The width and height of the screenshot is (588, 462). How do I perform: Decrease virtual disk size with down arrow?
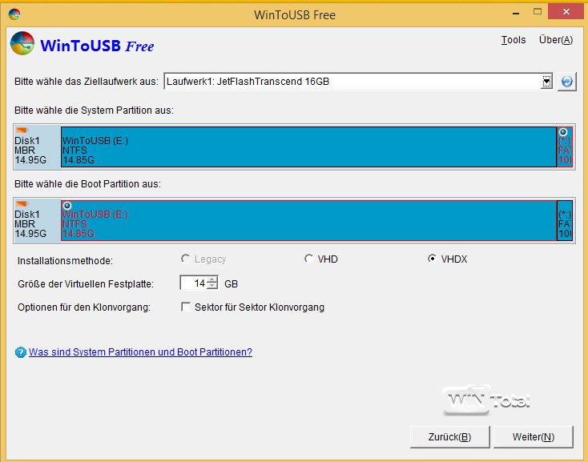[x=212, y=286]
